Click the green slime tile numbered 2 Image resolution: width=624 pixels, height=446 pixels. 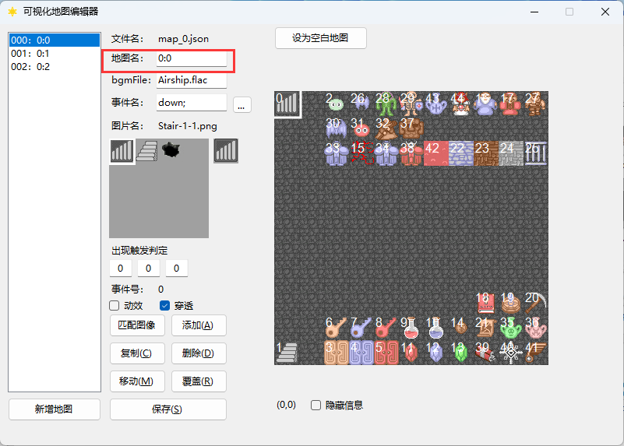point(336,104)
